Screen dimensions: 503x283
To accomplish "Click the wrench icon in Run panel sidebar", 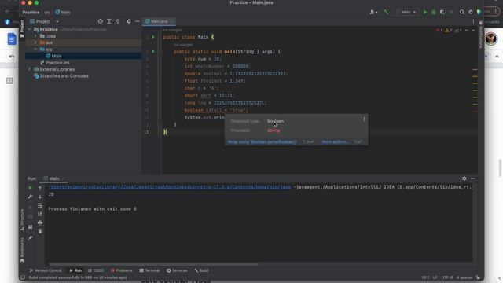I will [x=30, y=197].
